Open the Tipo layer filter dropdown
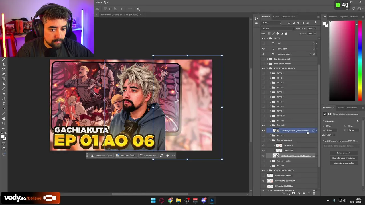The width and height of the screenshot is (365, 205). 271,23
